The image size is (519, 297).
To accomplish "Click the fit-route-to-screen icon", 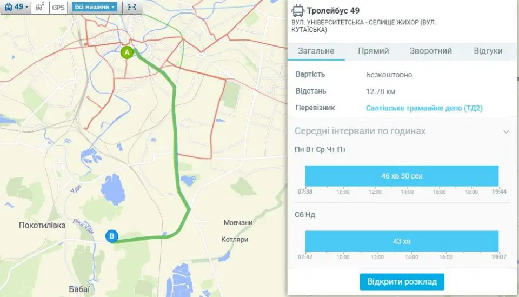I will 132,7.
